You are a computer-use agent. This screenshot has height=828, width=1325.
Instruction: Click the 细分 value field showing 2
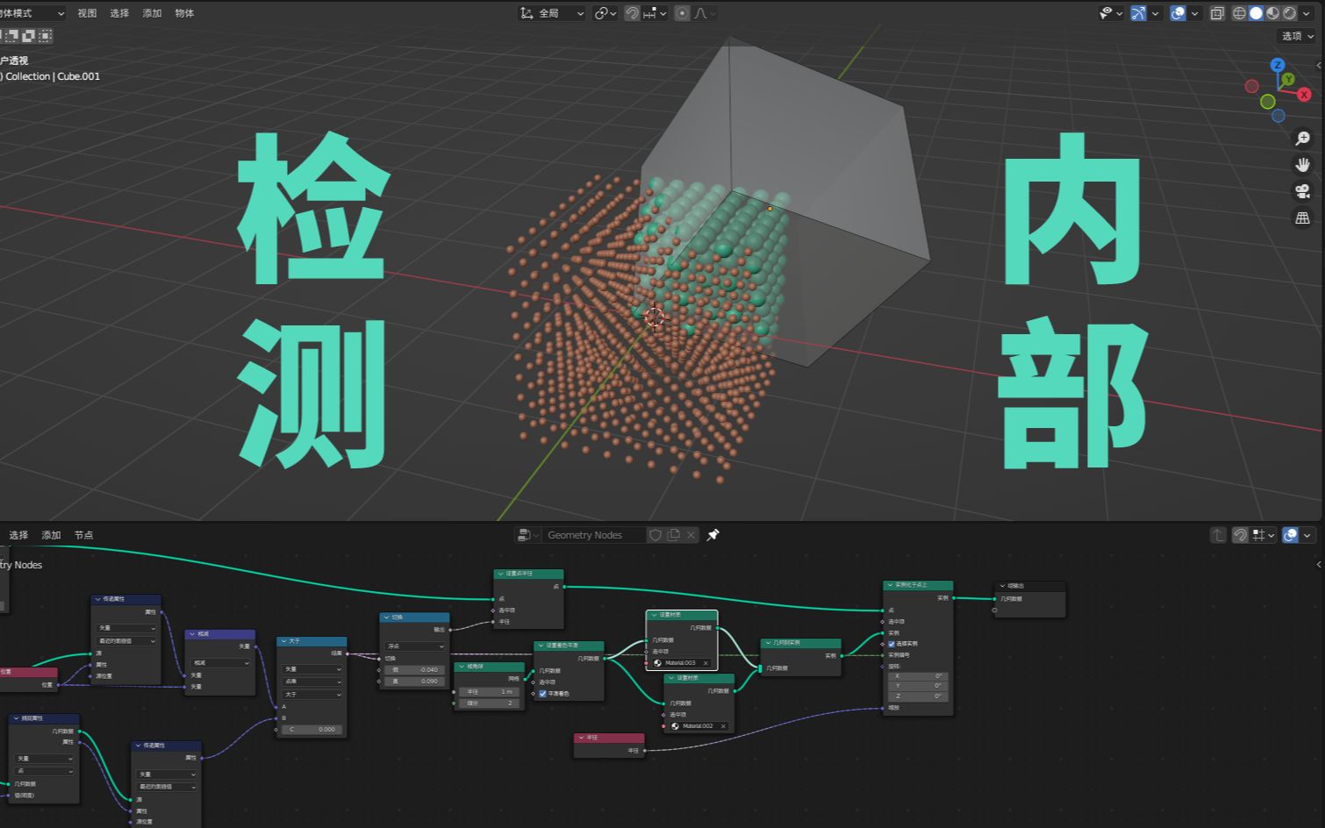pyautogui.click(x=490, y=703)
